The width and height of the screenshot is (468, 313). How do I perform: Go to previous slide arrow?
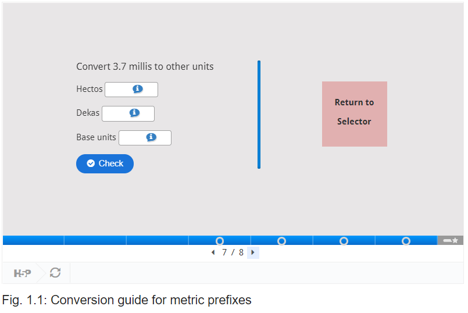tap(213, 252)
